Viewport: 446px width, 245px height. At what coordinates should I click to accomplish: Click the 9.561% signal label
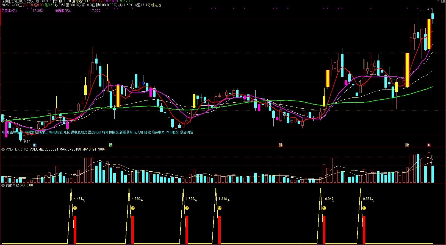pyautogui.click(x=369, y=199)
